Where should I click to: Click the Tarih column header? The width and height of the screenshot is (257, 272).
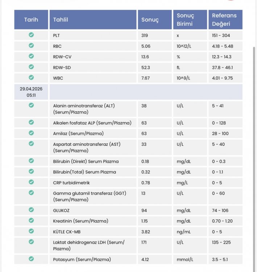click(x=31, y=20)
